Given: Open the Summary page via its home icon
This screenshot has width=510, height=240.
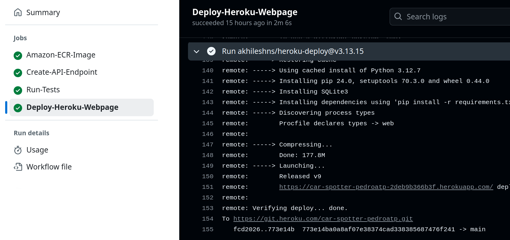Looking at the screenshot, I should click(18, 12).
